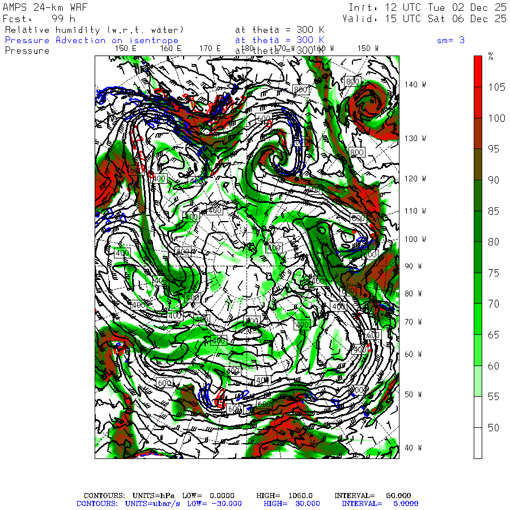This screenshot has width=510, height=510.
Task: Click the '75' color bar value
Action: [494, 273]
